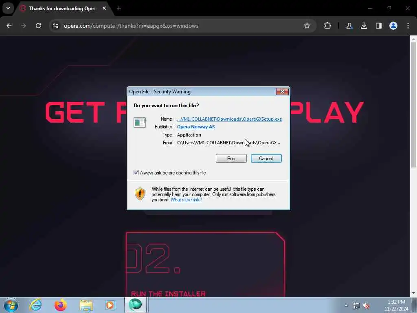This screenshot has width=417, height=313.
Task: Click the security shield warning icon
Action: (x=140, y=194)
